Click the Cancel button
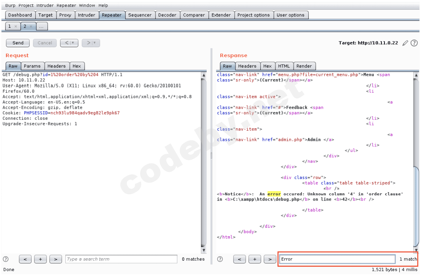422x277 pixels. [45, 43]
